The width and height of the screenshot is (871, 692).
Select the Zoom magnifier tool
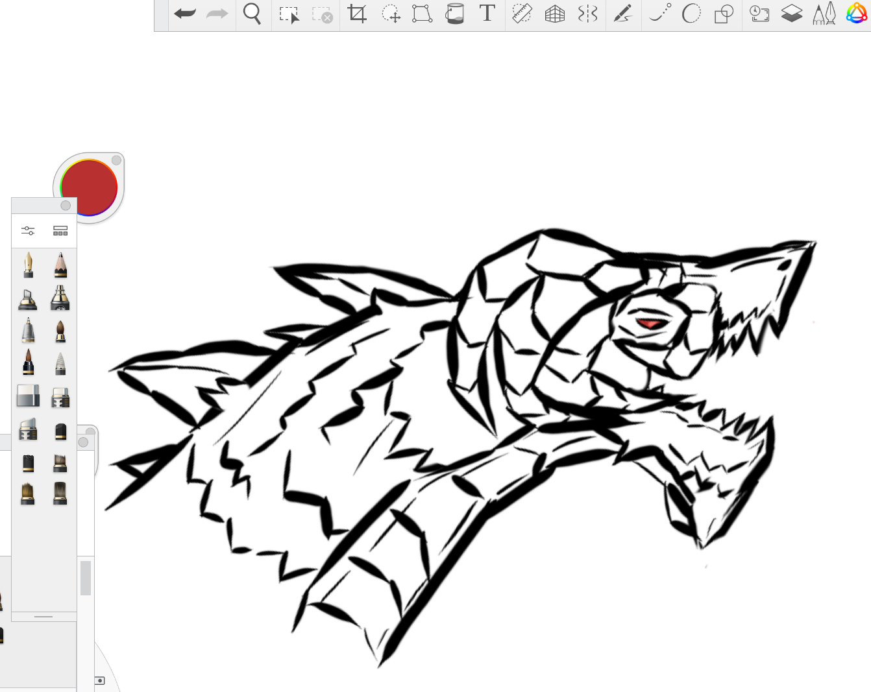click(252, 14)
